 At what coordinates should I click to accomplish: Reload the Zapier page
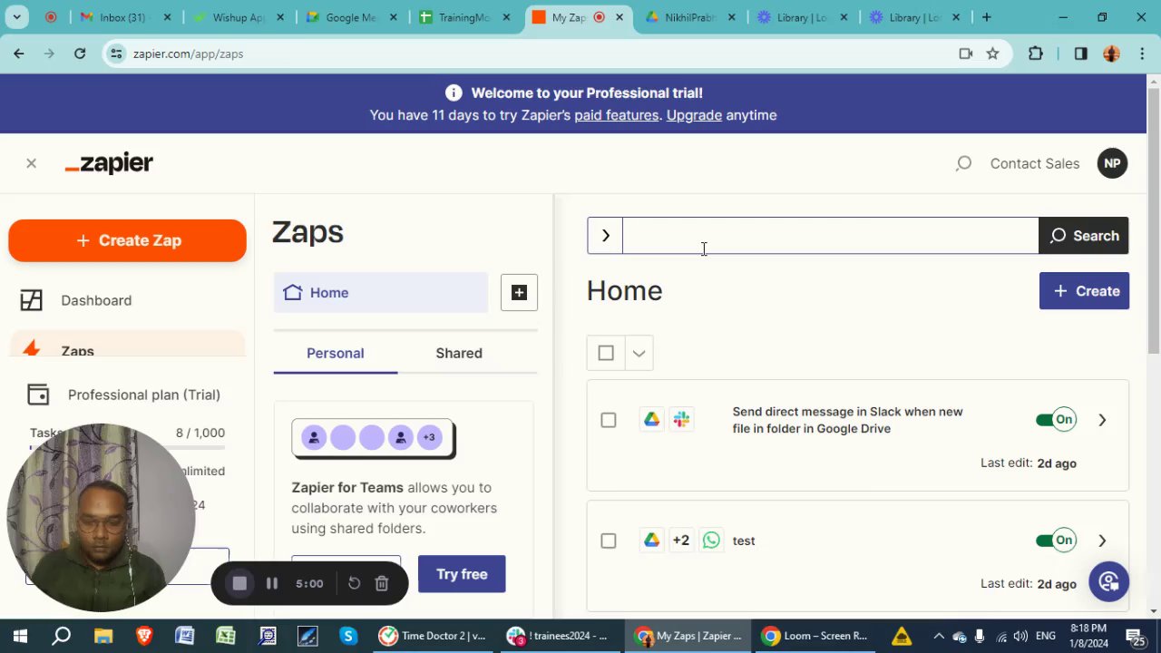pos(80,54)
